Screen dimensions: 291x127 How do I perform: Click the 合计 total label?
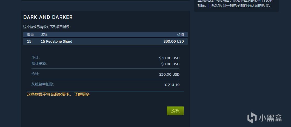[x=36, y=74]
